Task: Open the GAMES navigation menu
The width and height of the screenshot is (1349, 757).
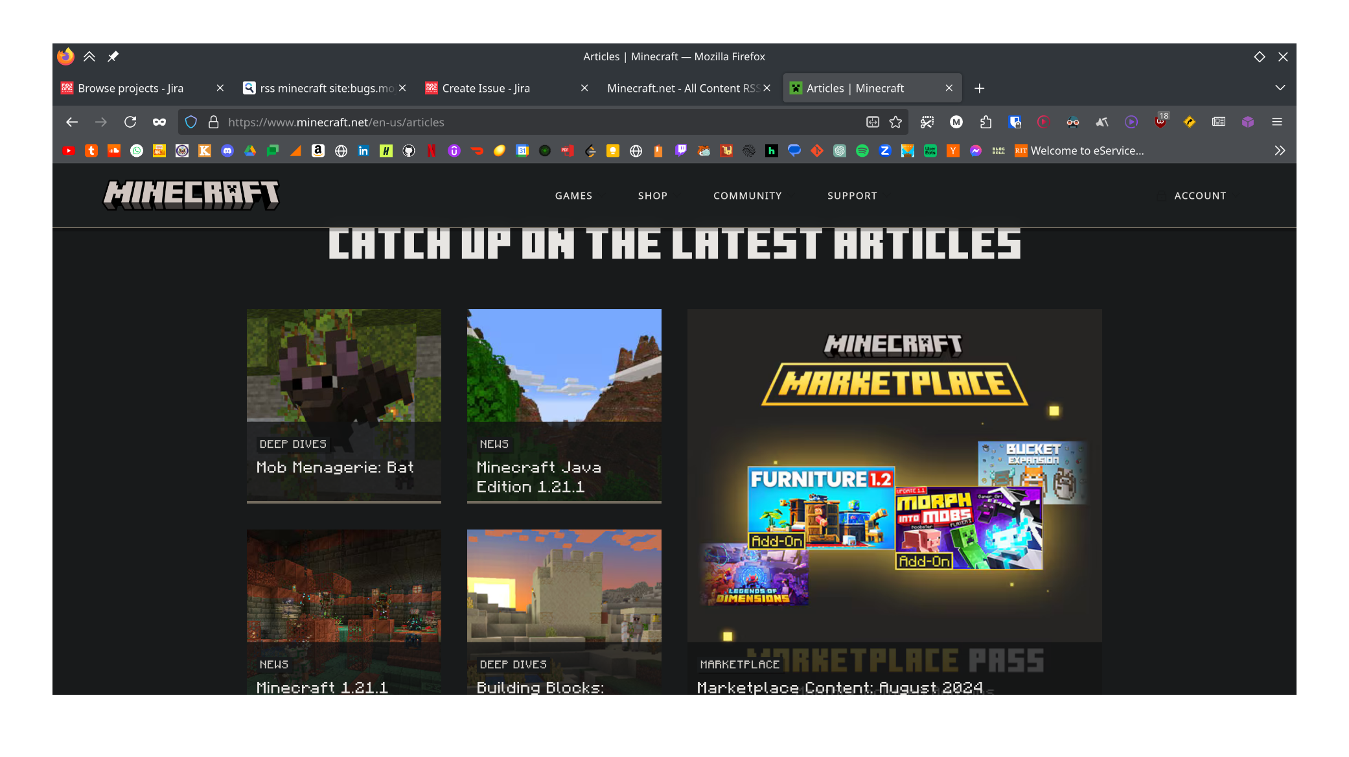Action: (573, 196)
